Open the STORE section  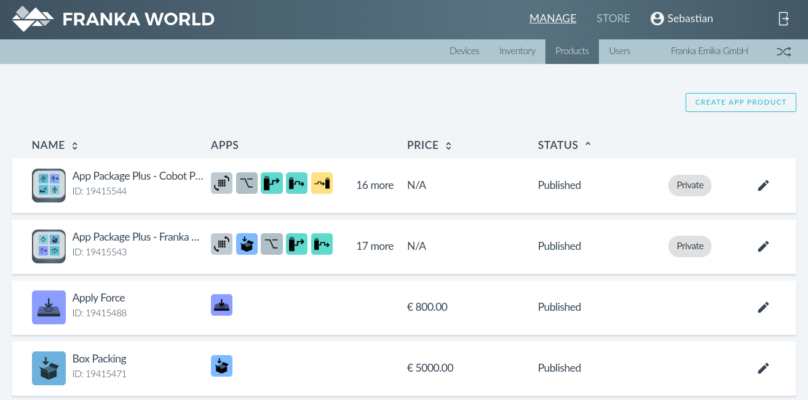pyautogui.click(x=613, y=18)
